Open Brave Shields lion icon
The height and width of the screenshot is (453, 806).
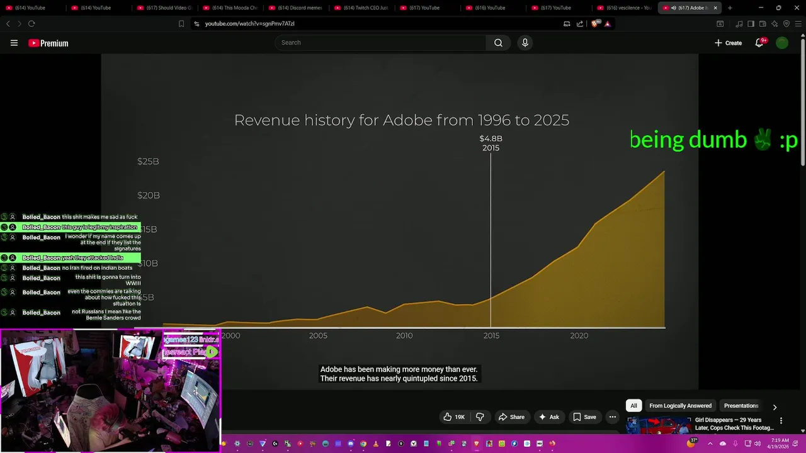tap(595, 23)
